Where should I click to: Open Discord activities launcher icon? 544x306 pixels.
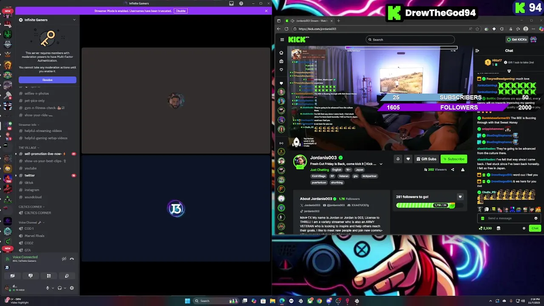tap(49, 276)
